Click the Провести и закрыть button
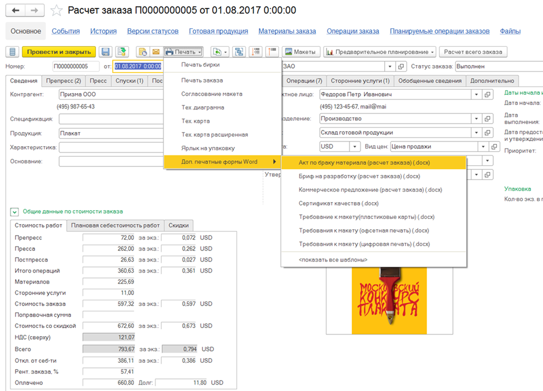543x391 pixels. point(58,52)
